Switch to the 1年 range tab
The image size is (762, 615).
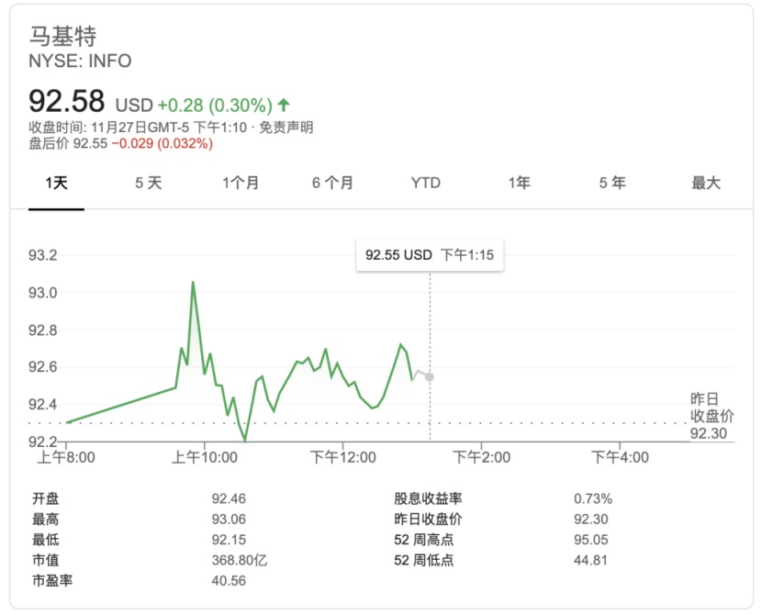coord(520,183)
